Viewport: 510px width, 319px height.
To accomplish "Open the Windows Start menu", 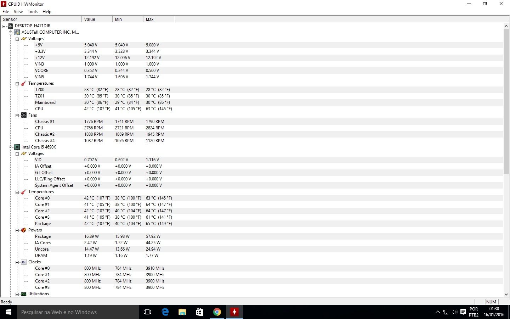I will coord(8,312).
